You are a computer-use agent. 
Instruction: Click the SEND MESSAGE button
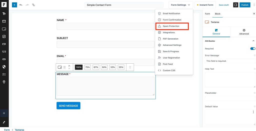click(x=68, y=106)
